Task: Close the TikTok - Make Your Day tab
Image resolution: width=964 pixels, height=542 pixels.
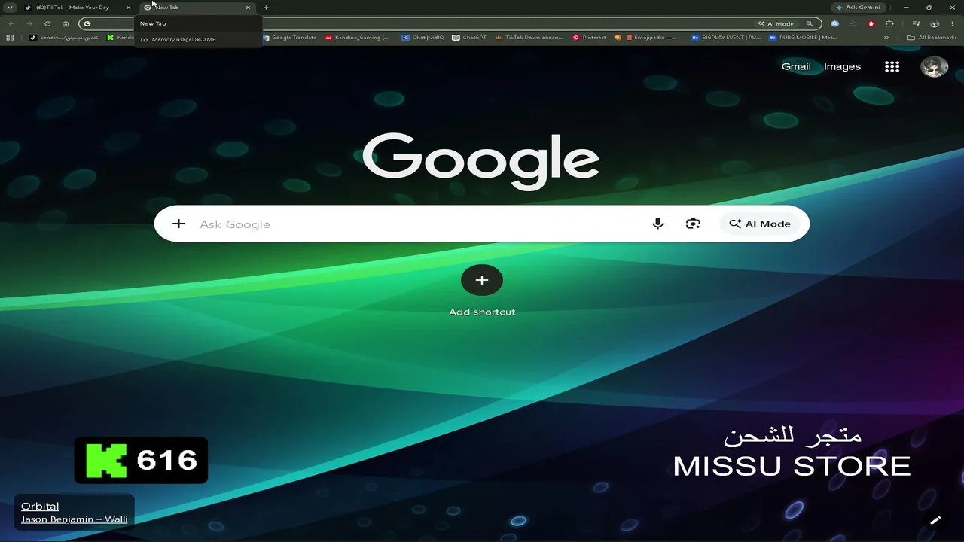Action: 128,8
